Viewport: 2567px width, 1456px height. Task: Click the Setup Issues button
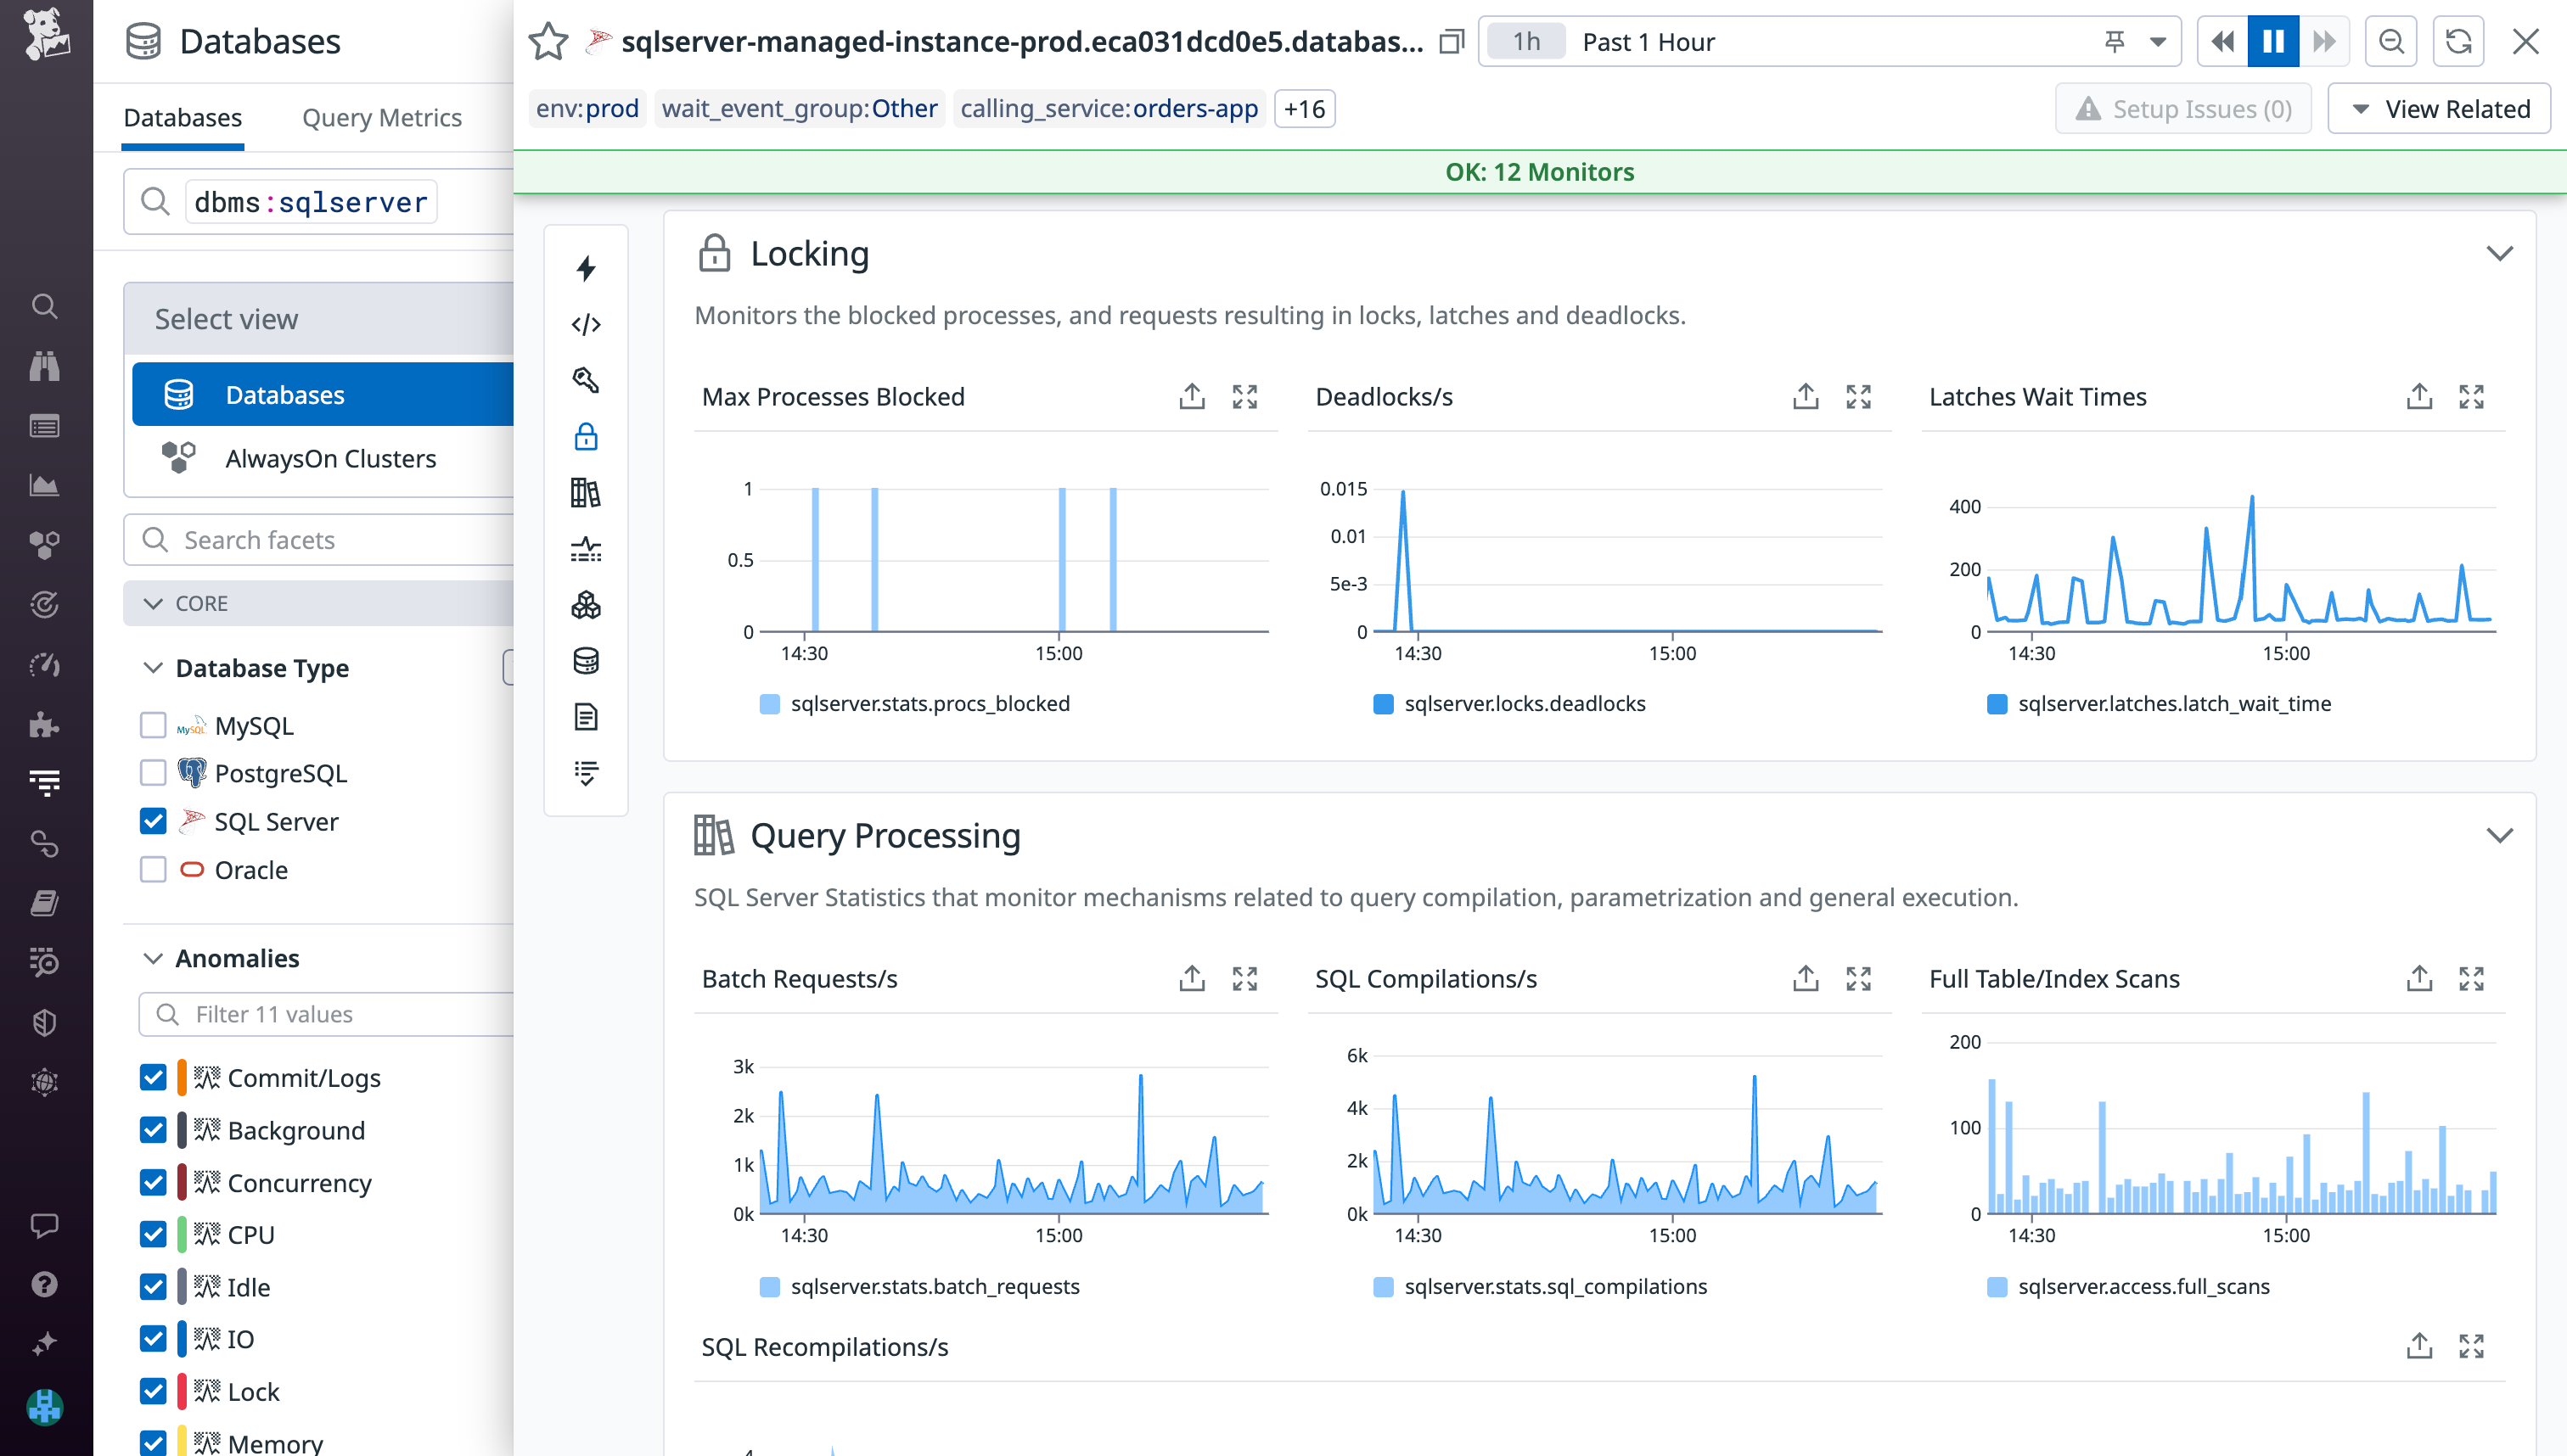[2182, 108]
